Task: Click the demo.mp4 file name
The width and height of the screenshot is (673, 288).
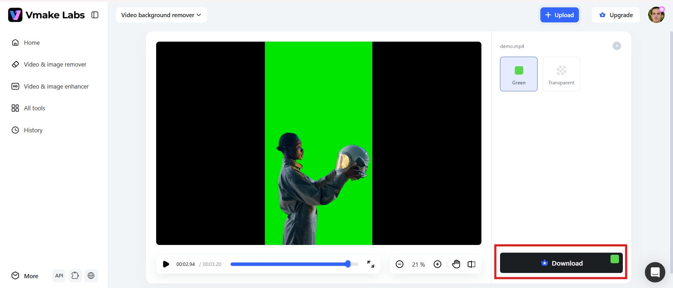Action: coord(512,46)
